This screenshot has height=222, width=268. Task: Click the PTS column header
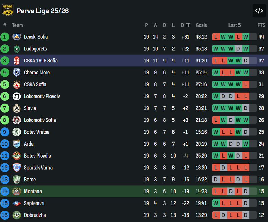click(x=261, y=25)
